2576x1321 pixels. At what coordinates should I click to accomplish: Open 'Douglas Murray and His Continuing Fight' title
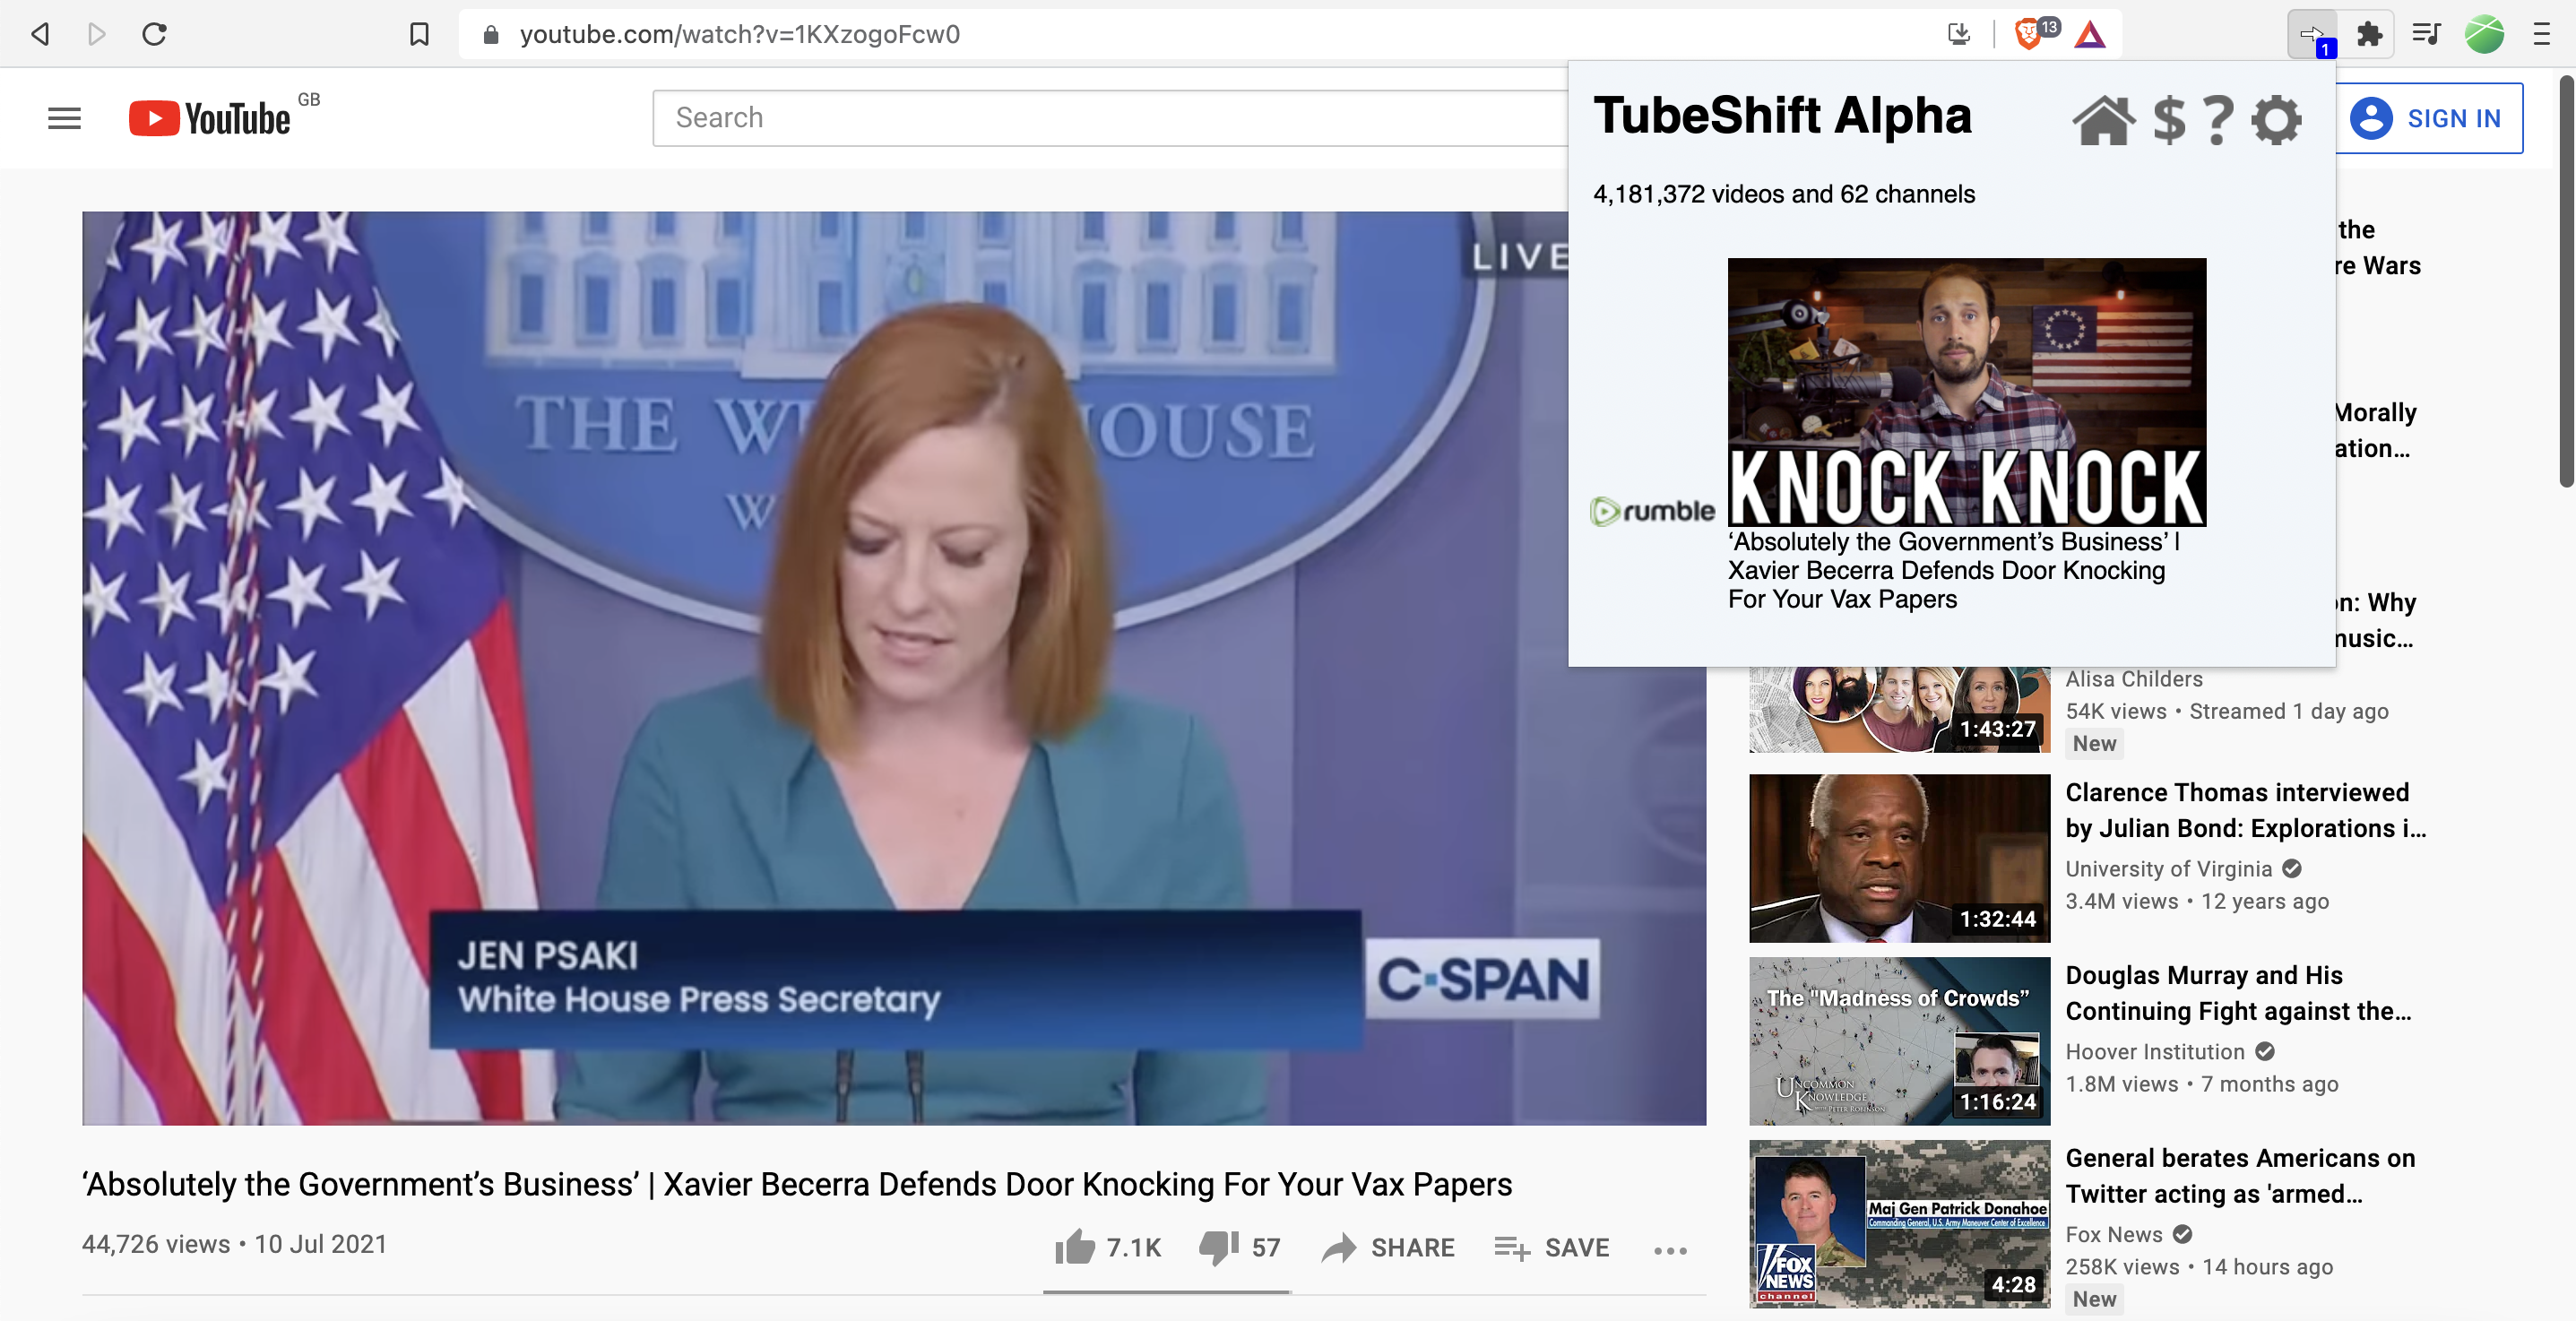coord(2238,993)
